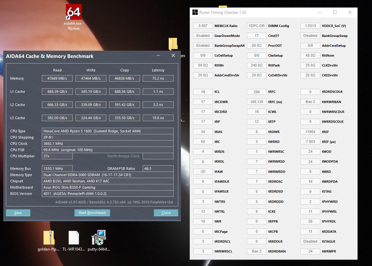
Task: Launch the putty-64bit installer icon
Action: (99, 240)
